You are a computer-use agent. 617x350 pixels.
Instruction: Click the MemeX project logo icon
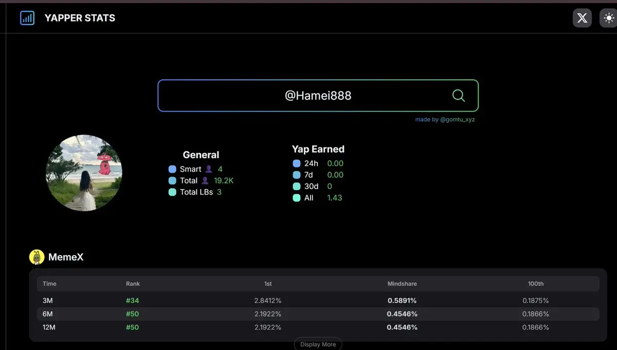(37, 257)
